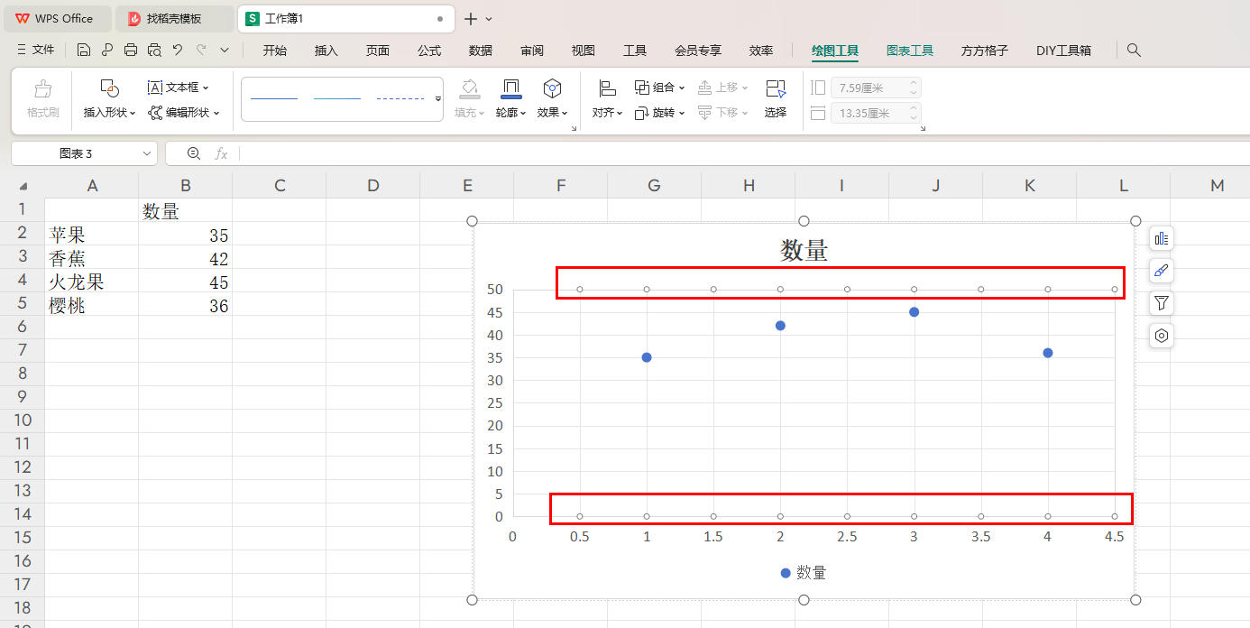Open chart filter funnel button
Viewport: 1250px width, 628px height.
1162,303
